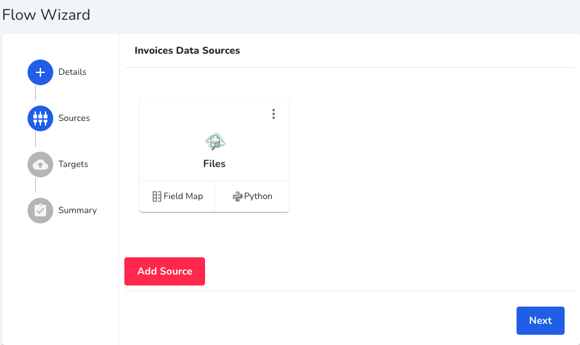Switch to the Details step label

tap(72, 72)
